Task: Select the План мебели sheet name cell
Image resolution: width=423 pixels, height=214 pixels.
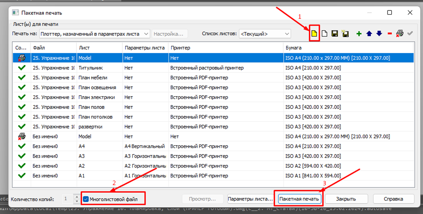Action: click(99, 78)
